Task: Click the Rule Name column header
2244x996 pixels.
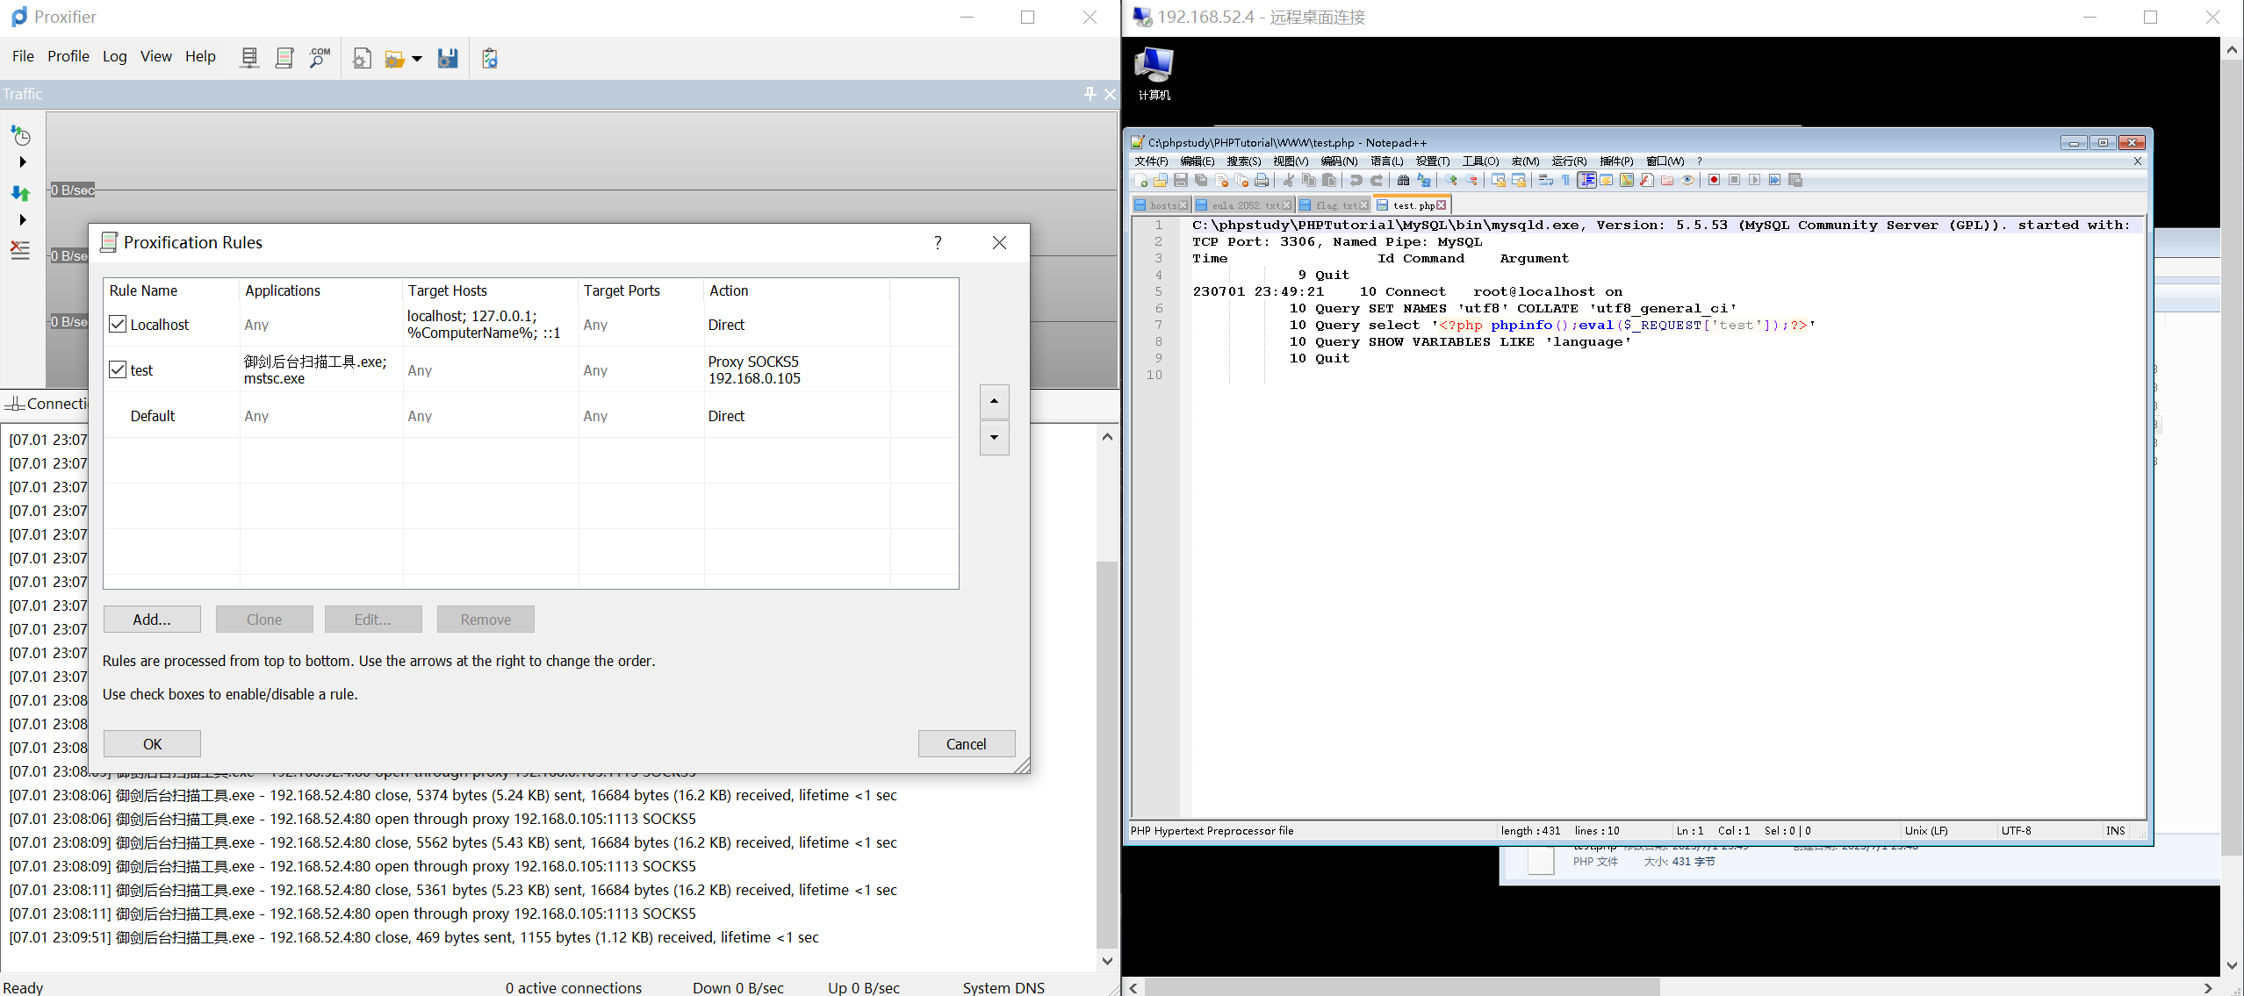Action: point(171,290)
